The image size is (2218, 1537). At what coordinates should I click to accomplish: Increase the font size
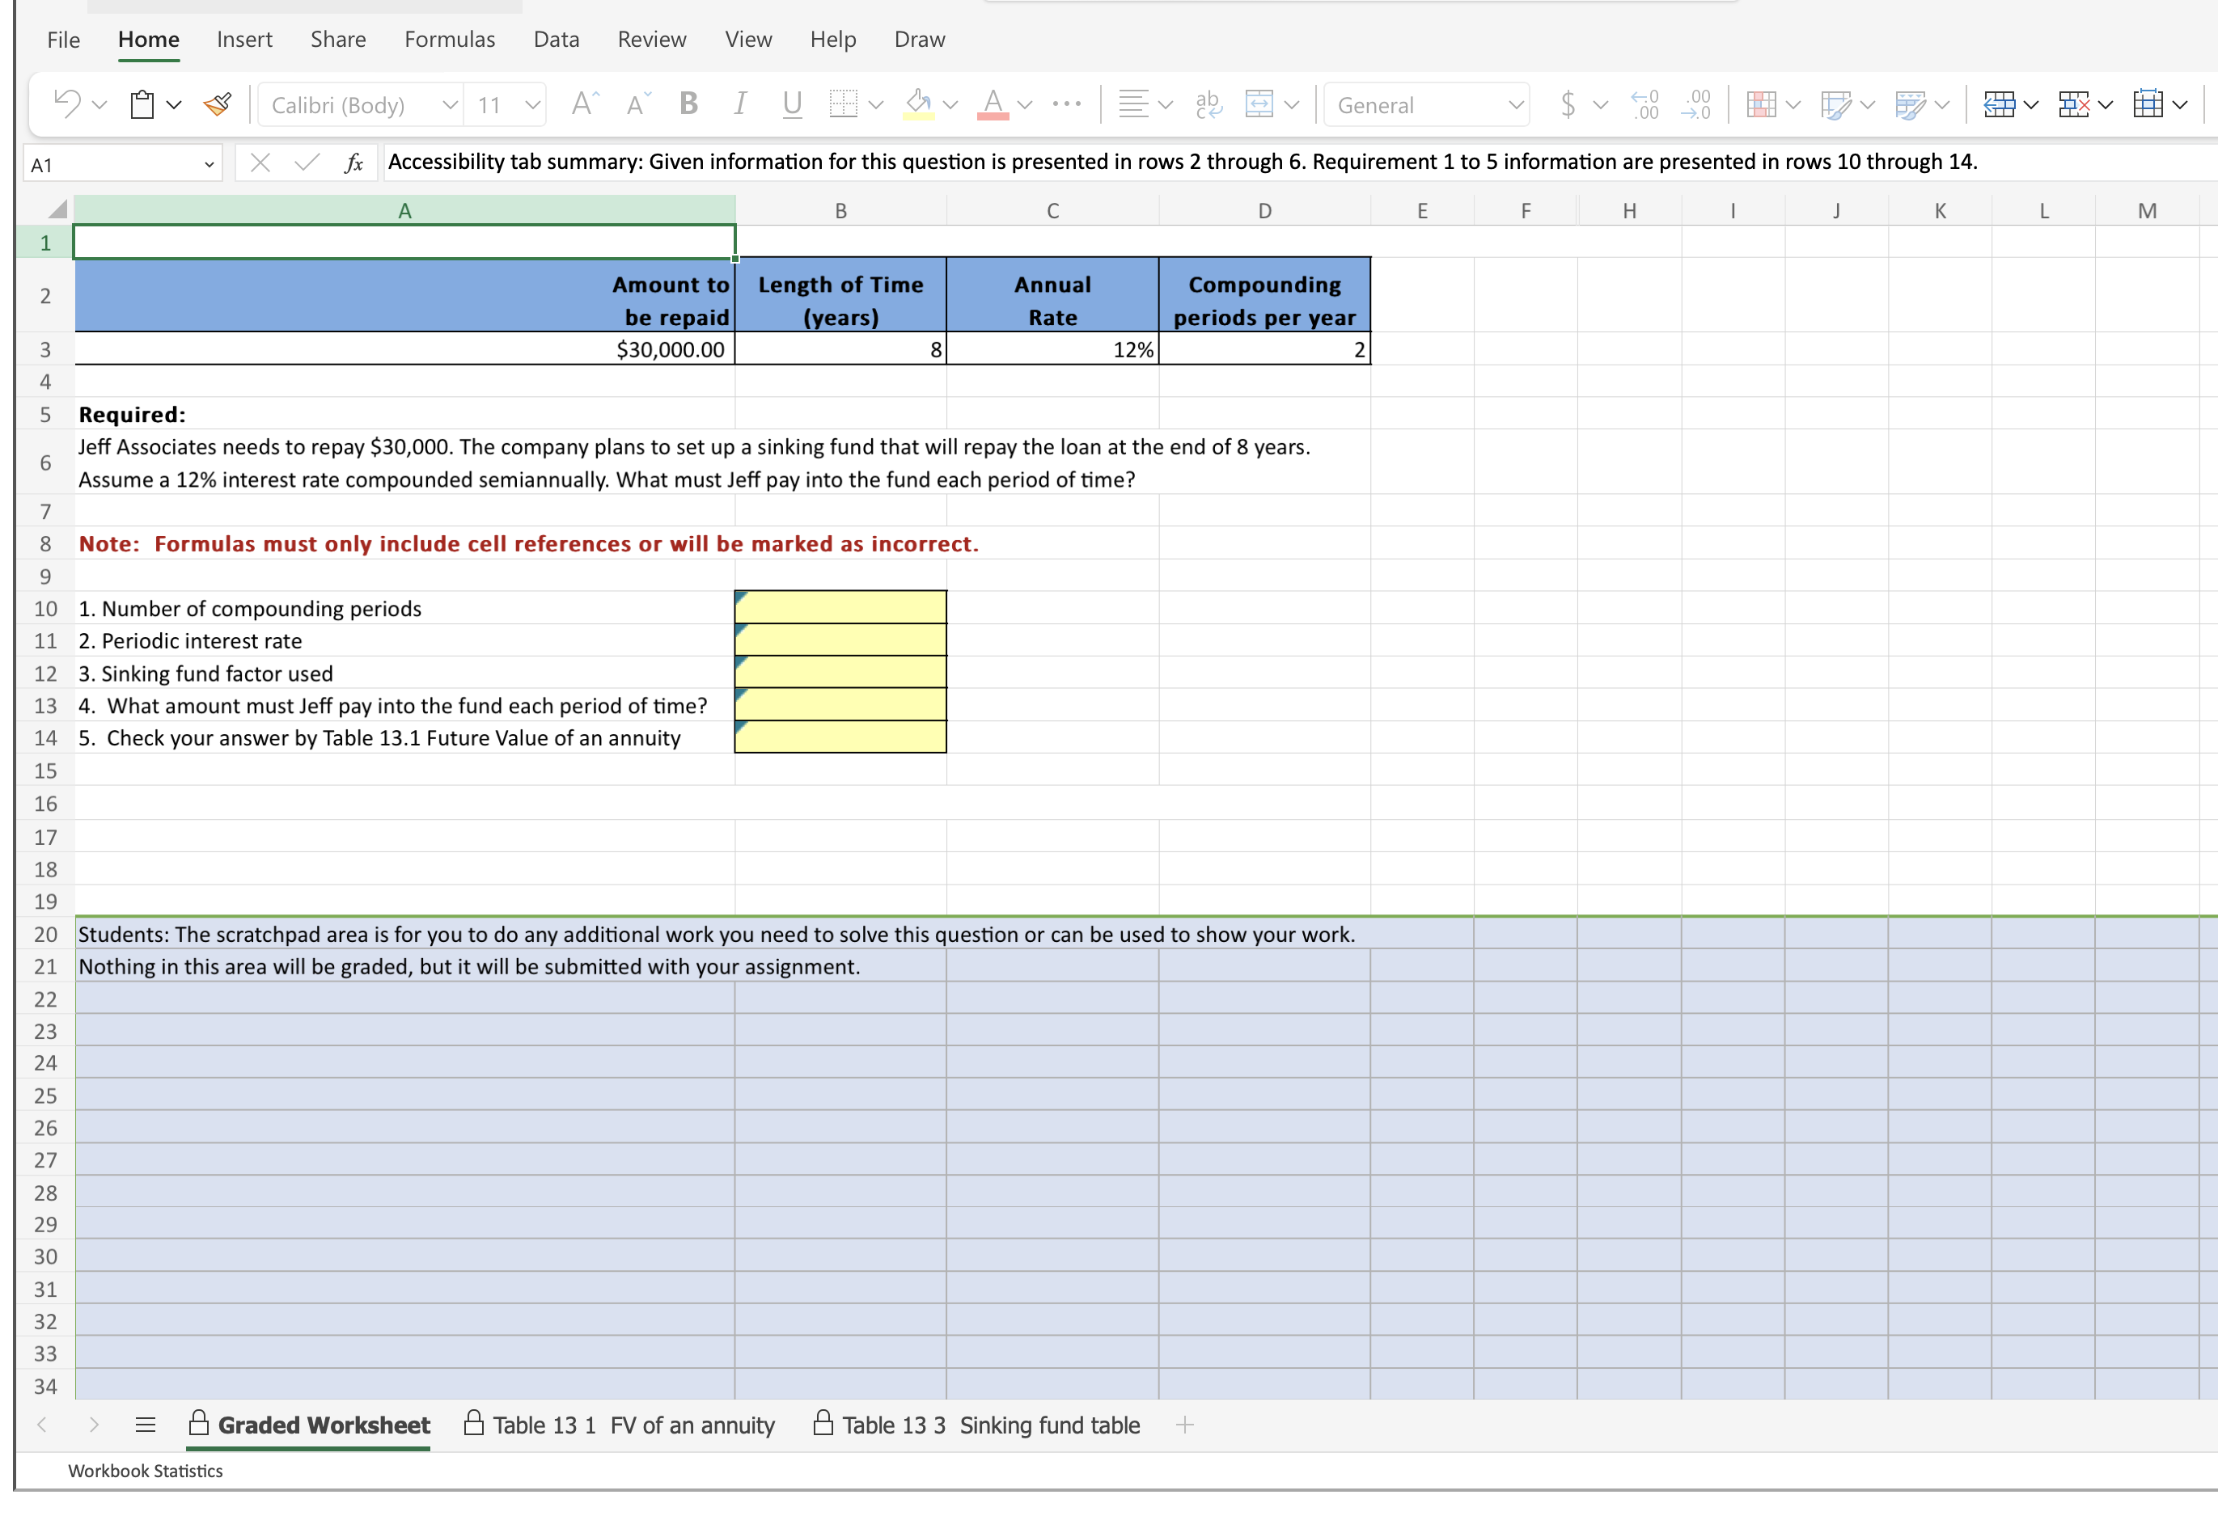coord(582,103)
